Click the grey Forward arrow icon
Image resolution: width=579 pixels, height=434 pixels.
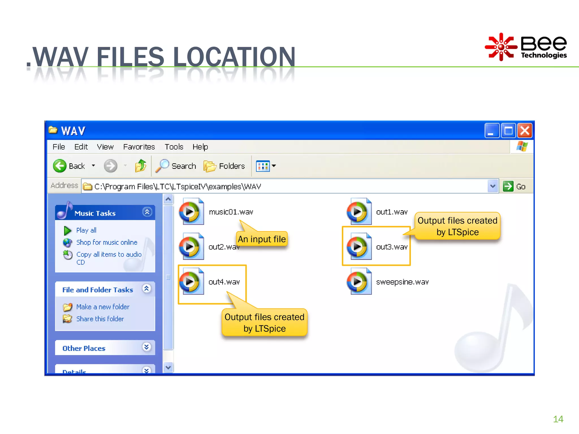click(110, 166)
